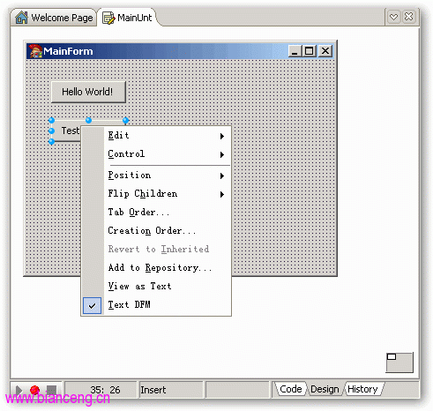
Task: Click the Insert mode status panel
Action: [x=171, y=390]
